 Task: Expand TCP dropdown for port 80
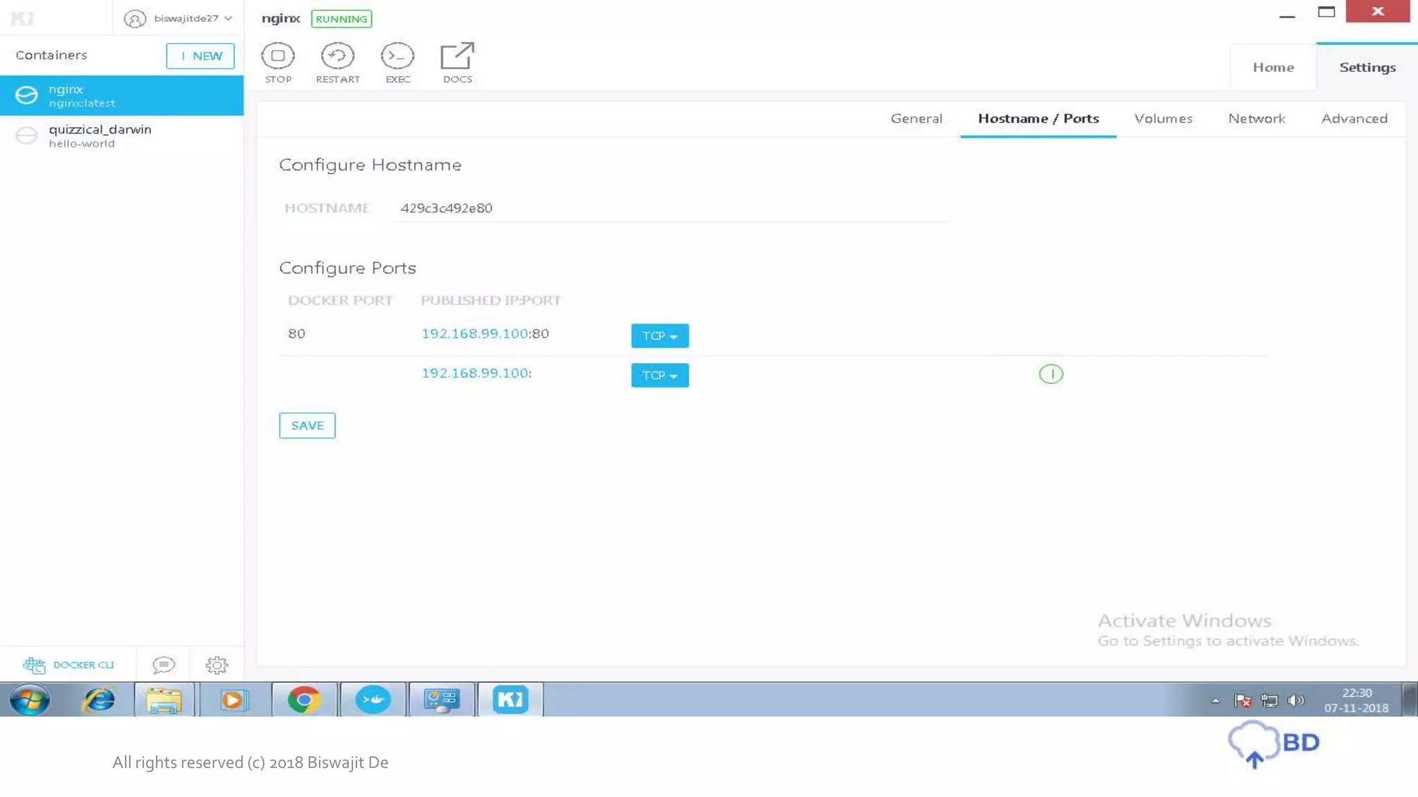pyautogui.click(x=659, y=336)
